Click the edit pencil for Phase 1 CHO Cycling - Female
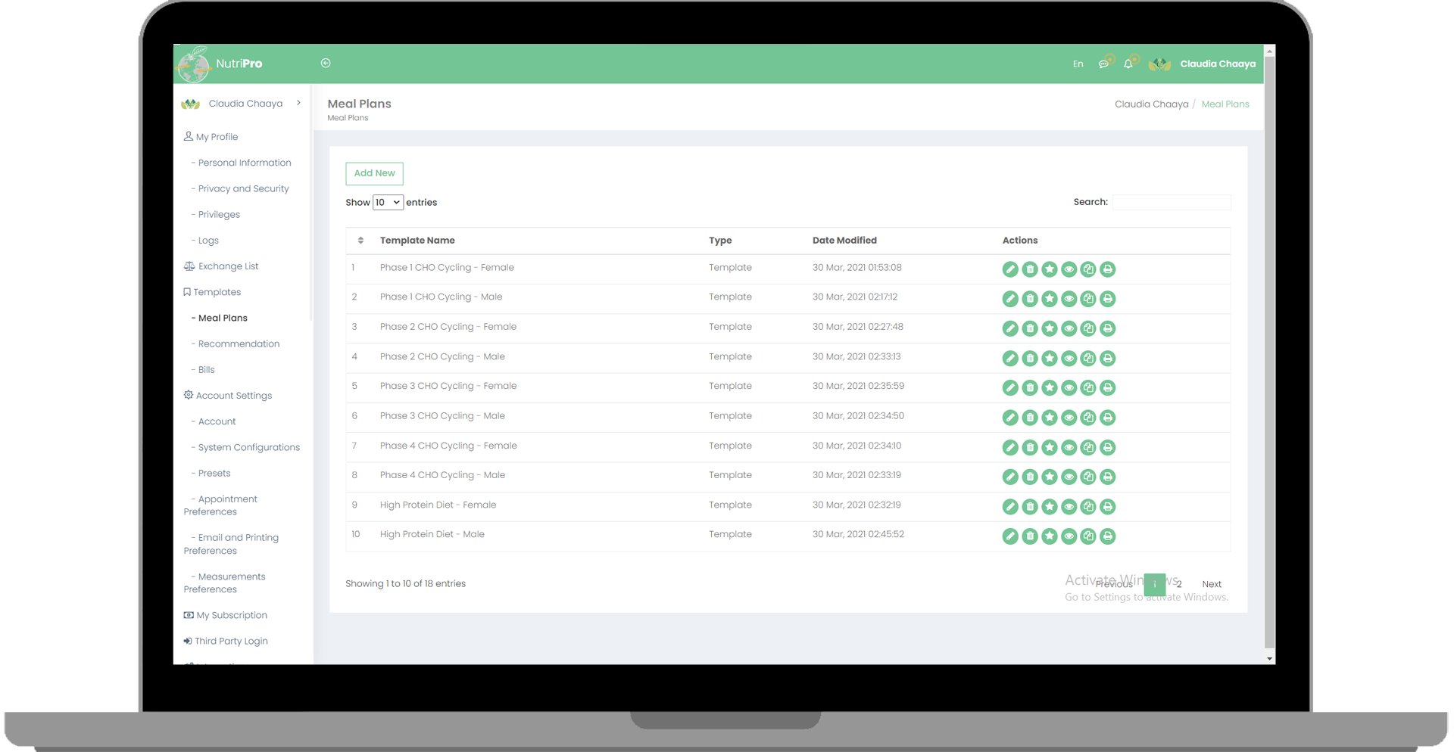The image size is (1454, 752). (x=1009, y=269)
